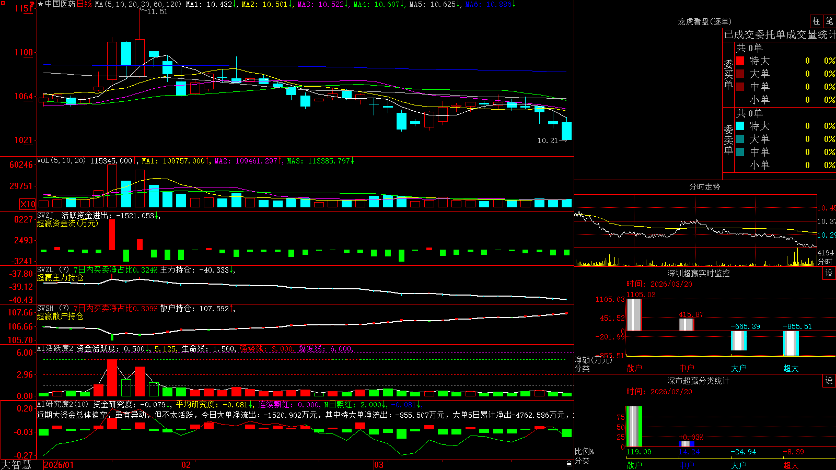Switch 龙虎看盘 to 柱 view
Viewport: 836px width, 470px height.
pyautogui.click(x=816, y=21)
